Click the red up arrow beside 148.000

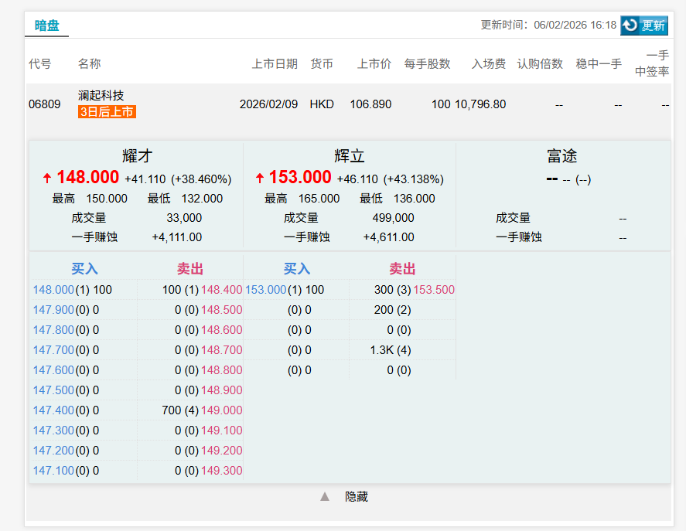47,179
